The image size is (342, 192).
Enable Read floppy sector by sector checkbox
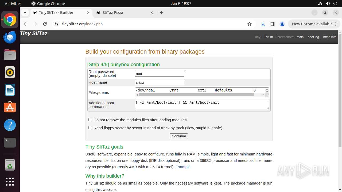click(x=90, y=128)
